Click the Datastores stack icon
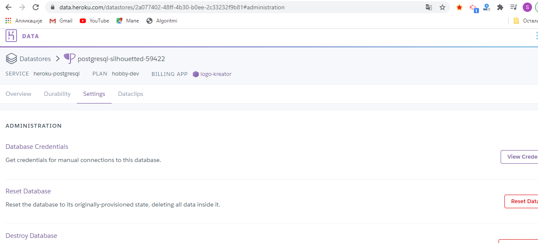The width and height of the screenshot is (538, 243). [x=11, y=59]
